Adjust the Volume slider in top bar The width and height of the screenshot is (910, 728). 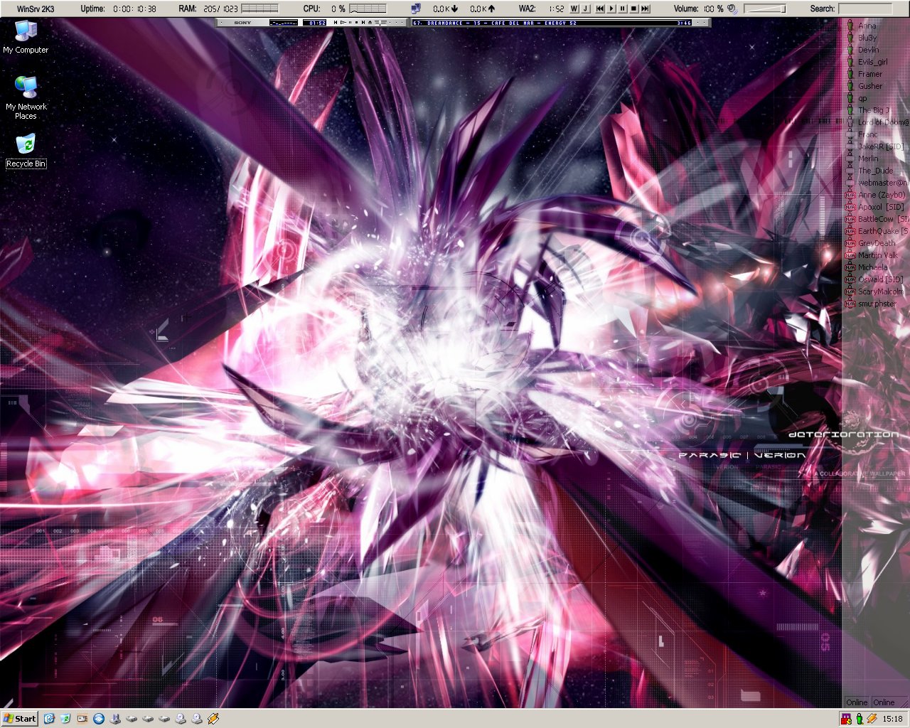(765, 9)
